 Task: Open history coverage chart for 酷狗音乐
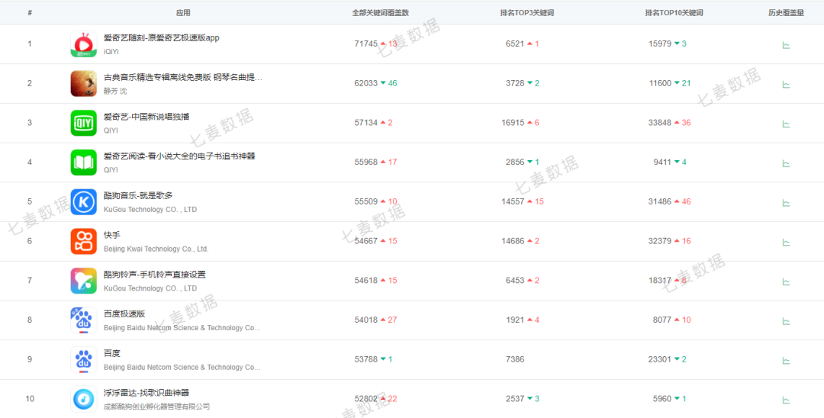tap(786, 203)
